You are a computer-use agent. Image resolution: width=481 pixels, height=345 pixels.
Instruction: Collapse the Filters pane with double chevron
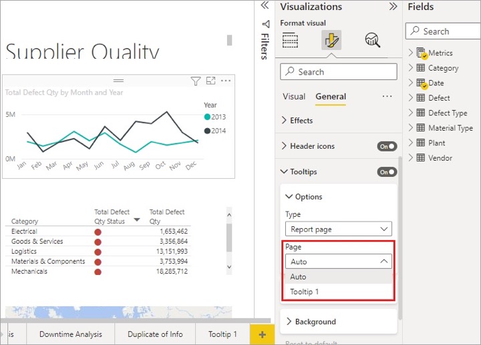265,5
